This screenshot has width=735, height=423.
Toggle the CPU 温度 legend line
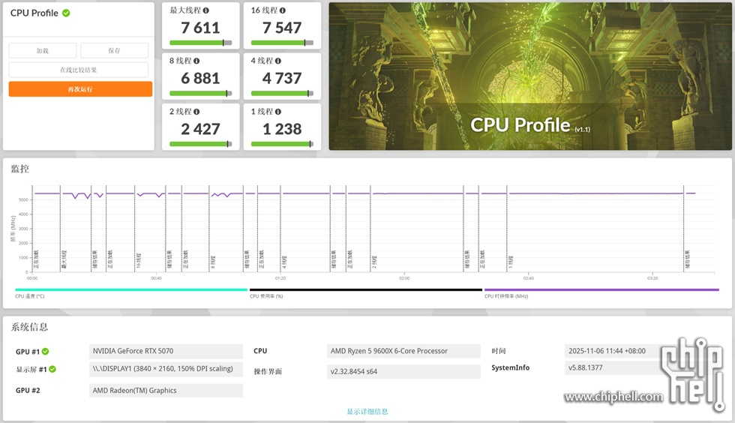pyautogui.click(x=131, y=289)
